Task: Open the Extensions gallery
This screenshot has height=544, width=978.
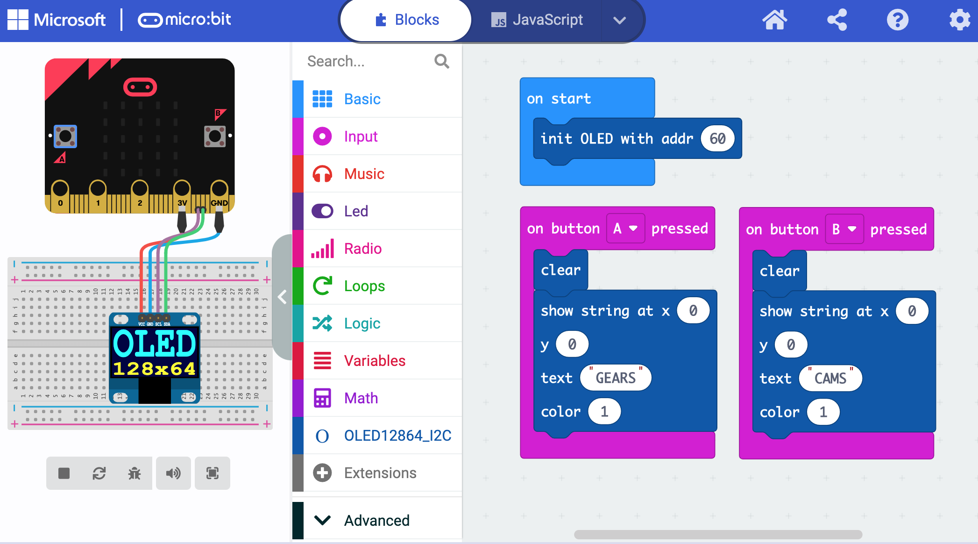Action: click(380, 472)
